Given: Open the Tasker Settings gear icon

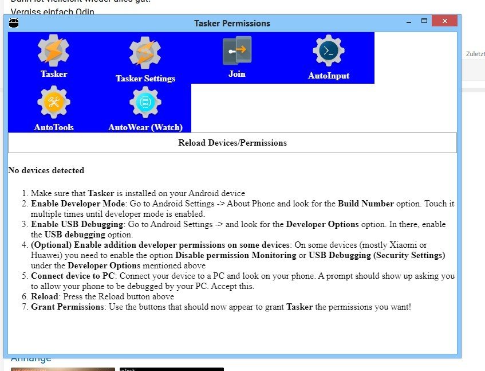Looking at the screenshot, I should (145, 53).
